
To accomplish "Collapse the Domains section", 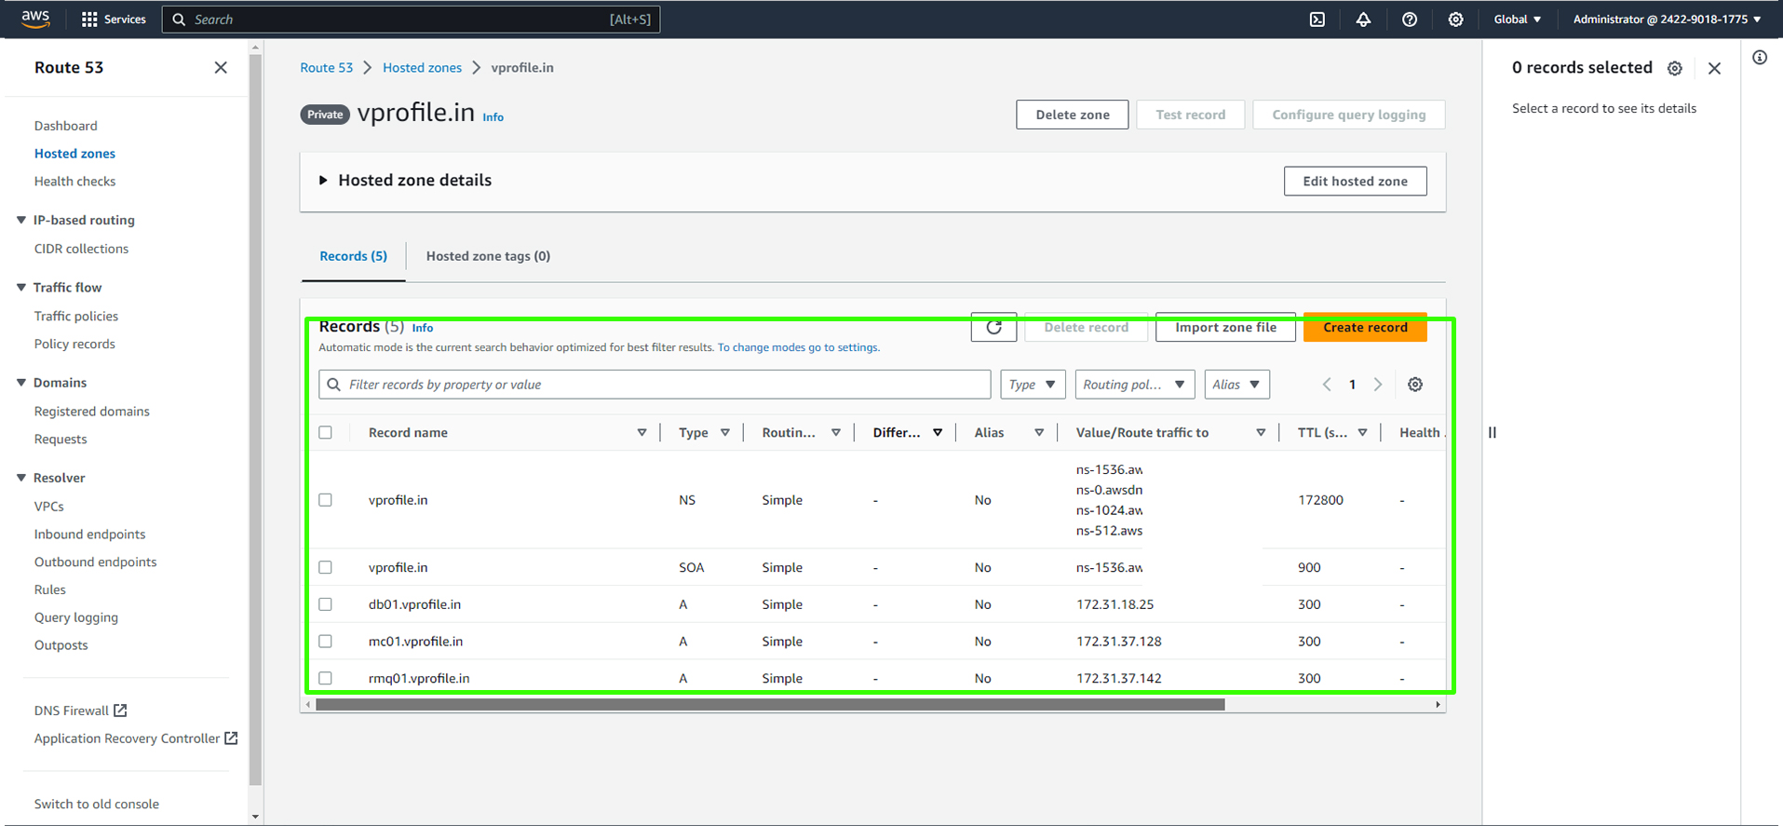I will coord(21,383).
